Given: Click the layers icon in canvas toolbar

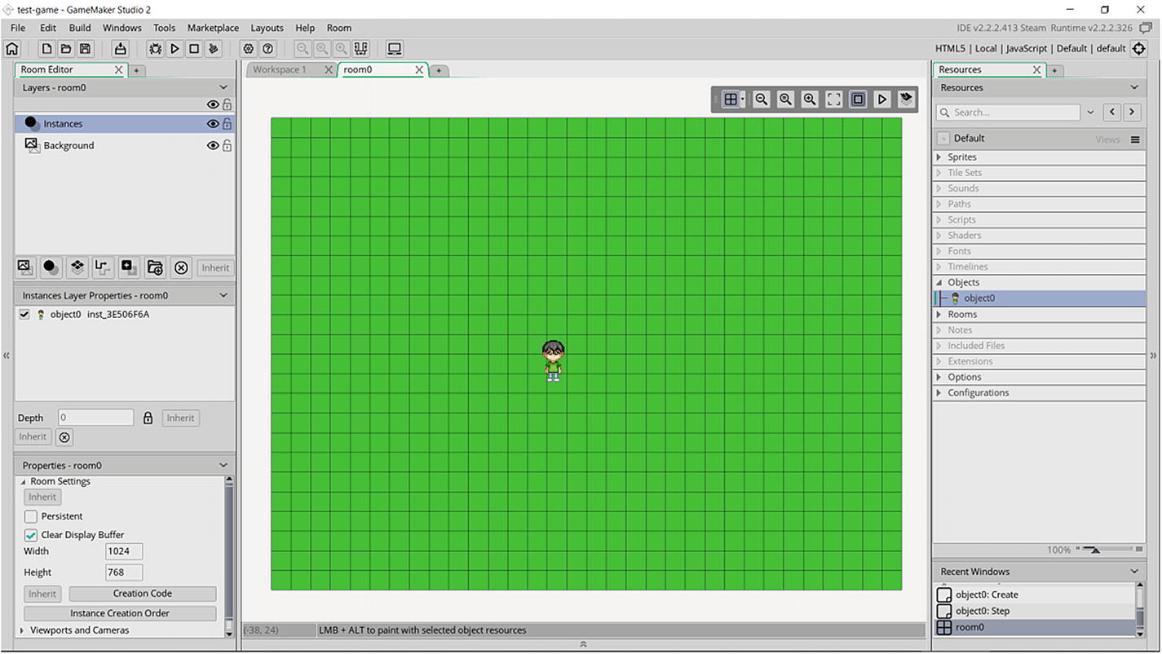Looking at the screenshot, I should [x=906, y=99].
